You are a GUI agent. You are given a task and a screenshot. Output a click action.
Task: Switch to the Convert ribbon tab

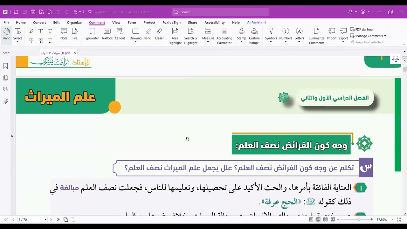(x=39, y=23)
